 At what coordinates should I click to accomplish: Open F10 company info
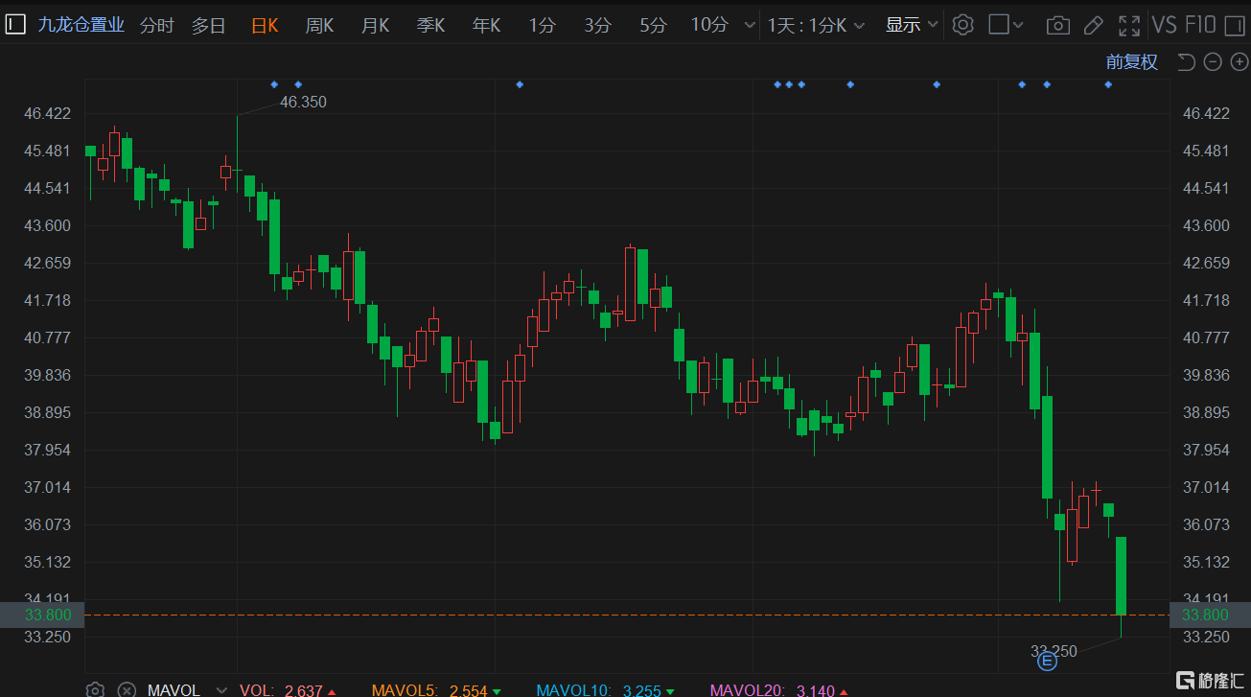pyautogui.click(x=1200, y=25)
